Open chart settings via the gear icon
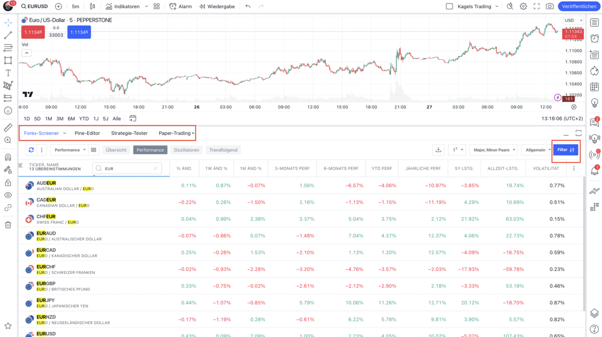 pyautogui.click(x=523, y=6)
